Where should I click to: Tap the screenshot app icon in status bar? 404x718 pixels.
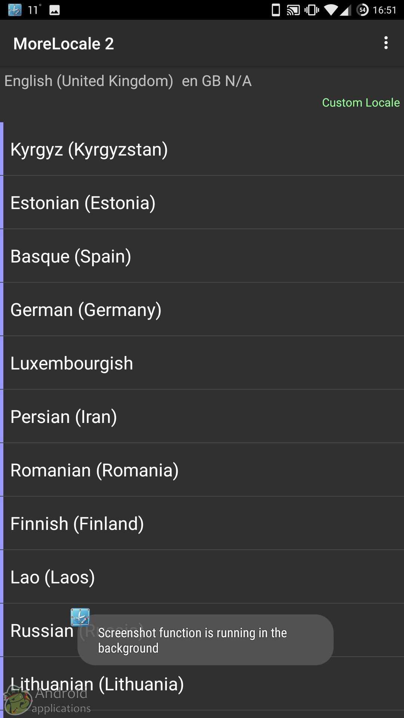15,10
